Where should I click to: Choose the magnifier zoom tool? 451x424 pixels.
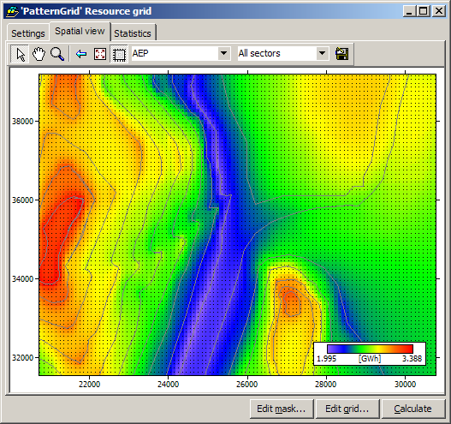coord(57,54)
